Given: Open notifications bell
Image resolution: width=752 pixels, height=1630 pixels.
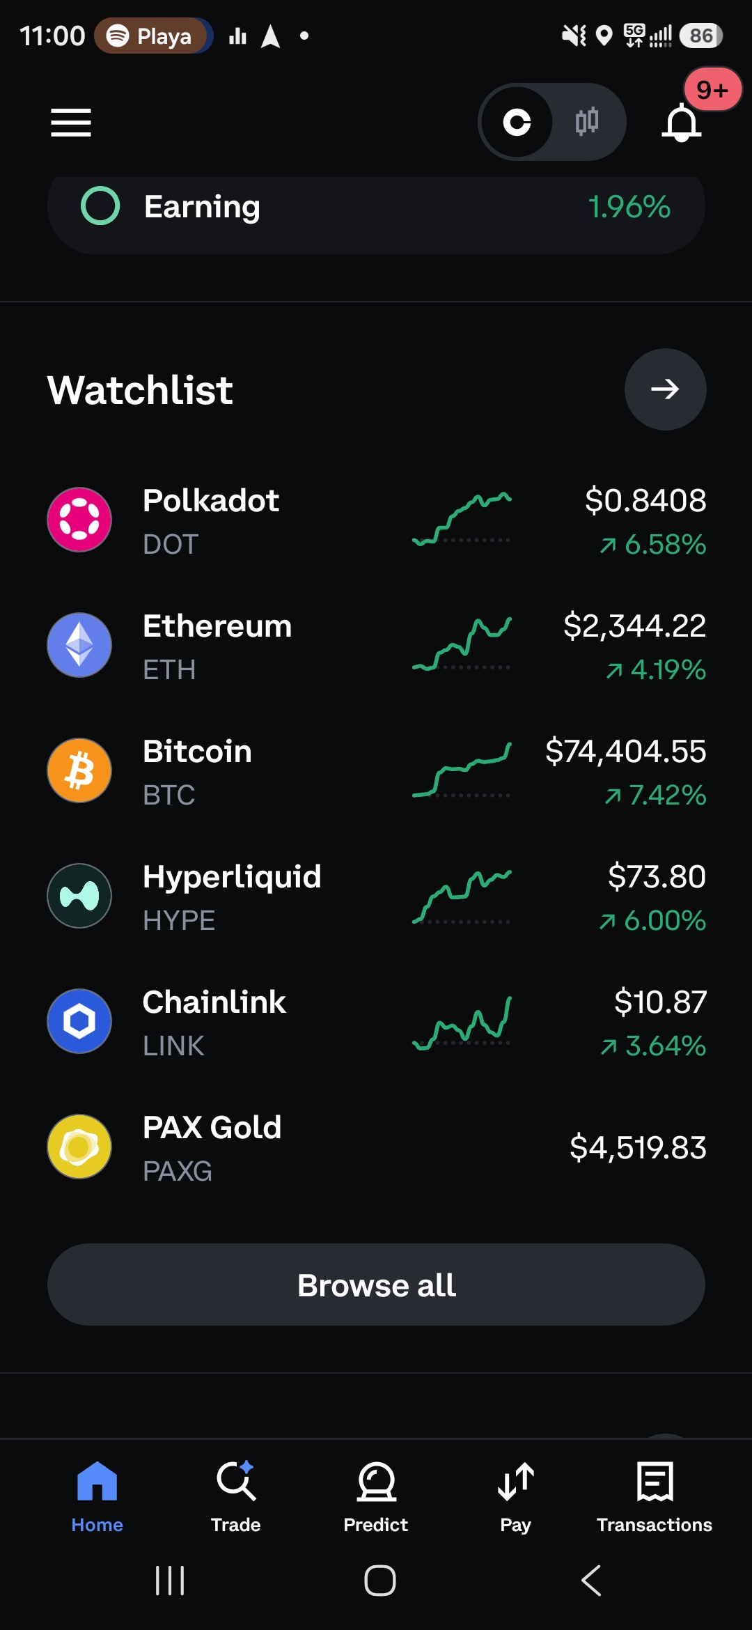Looking at the screenshot, I should tap(681, 123).
